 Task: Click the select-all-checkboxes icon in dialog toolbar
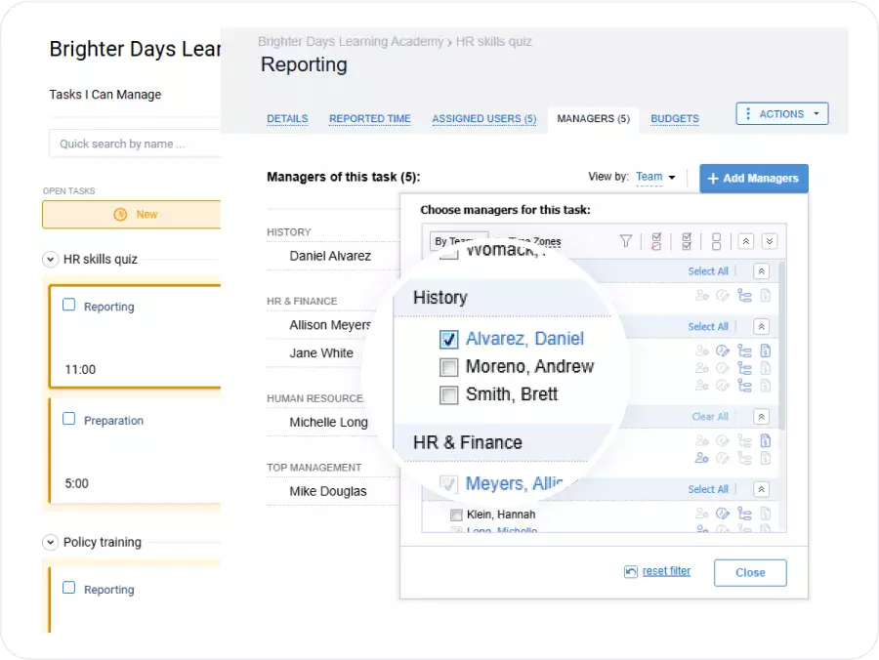[x=686, y=240]
